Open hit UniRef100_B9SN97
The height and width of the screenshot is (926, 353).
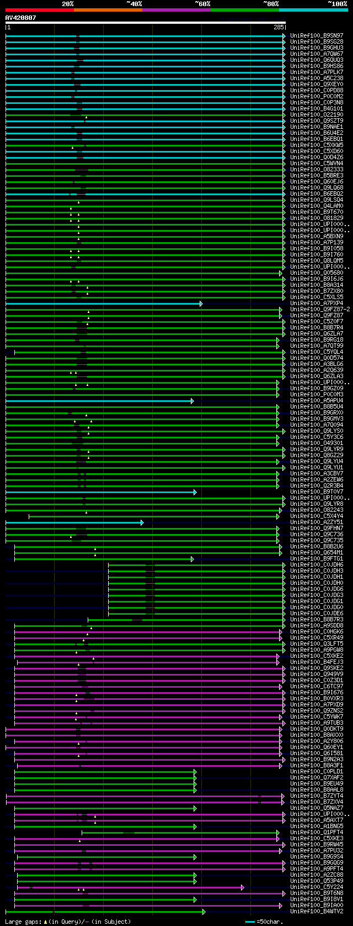(317, 36)
